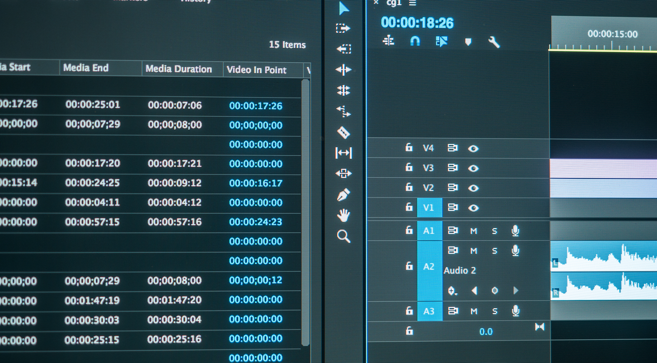657x363 pixels.
Task: Toggle Snap magnet in timeline
Action: [x=415, y=41]
